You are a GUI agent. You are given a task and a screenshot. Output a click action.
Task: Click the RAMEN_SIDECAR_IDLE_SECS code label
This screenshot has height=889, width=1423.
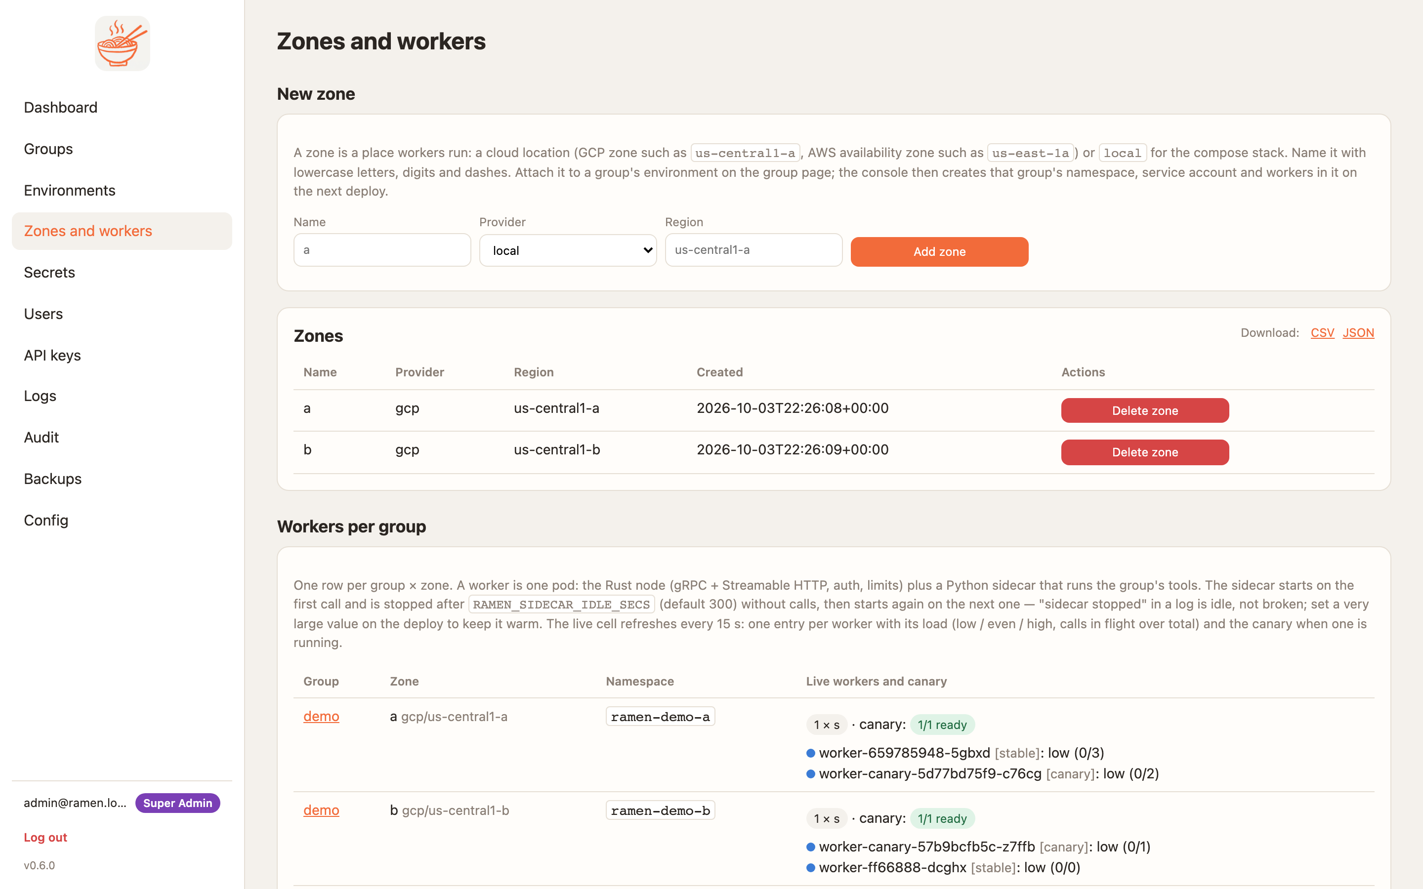point(562,605)
